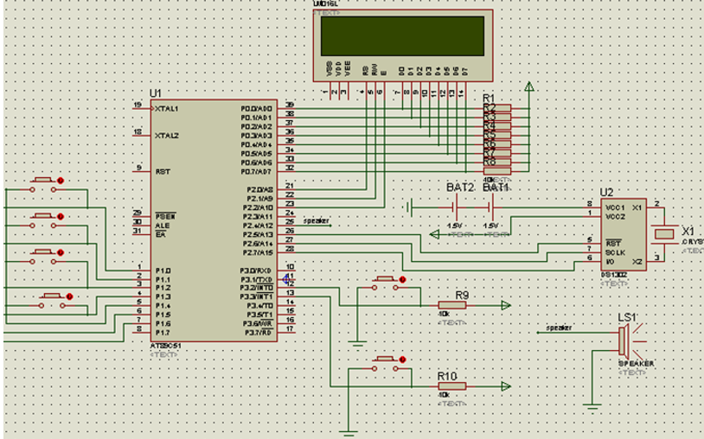704x439 pixels.
Task: Select the BAT1 battery symbol
Action: click(x=491, y=207)
